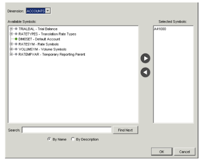
Task: Confirm with the OK button
Action: tap(161, 152)
